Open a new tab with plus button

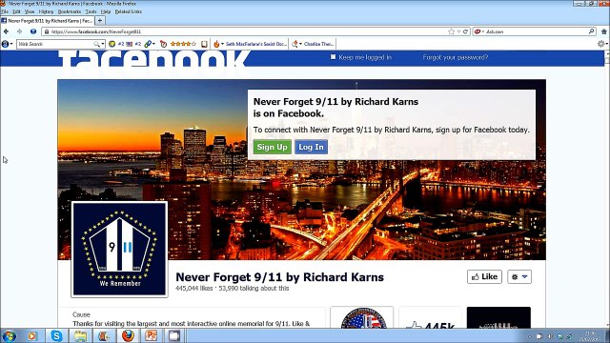[100, 20]
